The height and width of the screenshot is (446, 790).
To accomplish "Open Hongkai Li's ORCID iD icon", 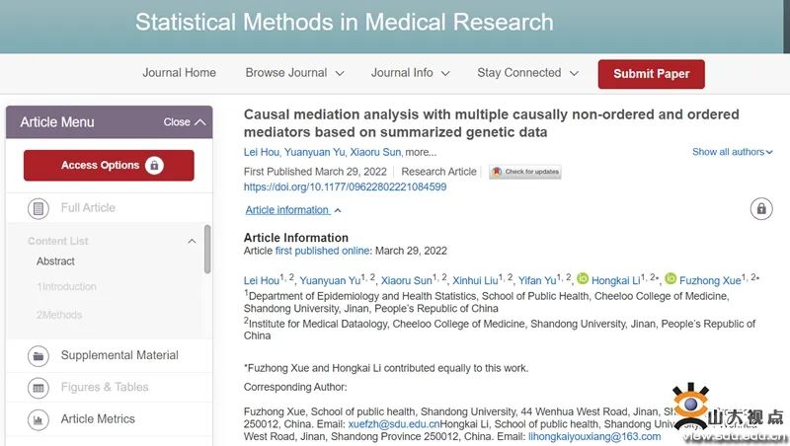I will [583, 278].
